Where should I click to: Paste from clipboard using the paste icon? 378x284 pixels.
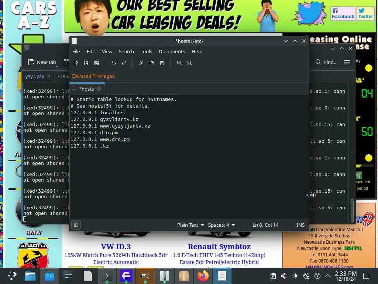[x=162, y=63]
